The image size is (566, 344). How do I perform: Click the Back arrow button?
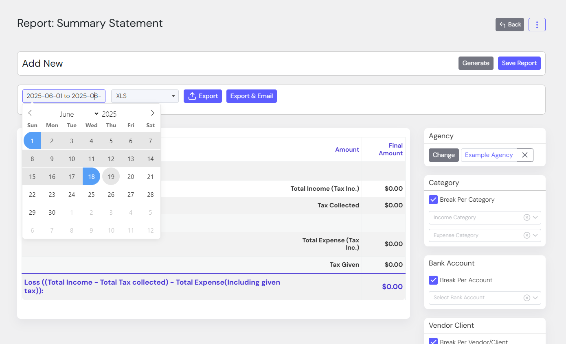[x=509, y=25]
